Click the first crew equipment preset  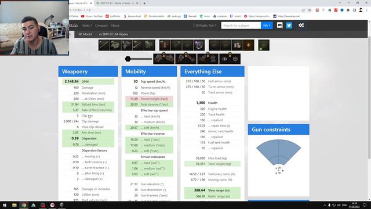point(163,59)
